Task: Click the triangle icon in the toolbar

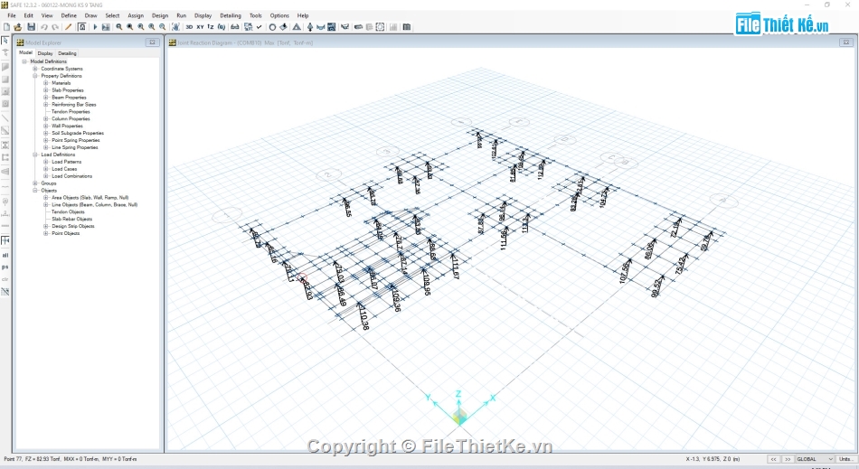Action: click(x=297, y=27)
